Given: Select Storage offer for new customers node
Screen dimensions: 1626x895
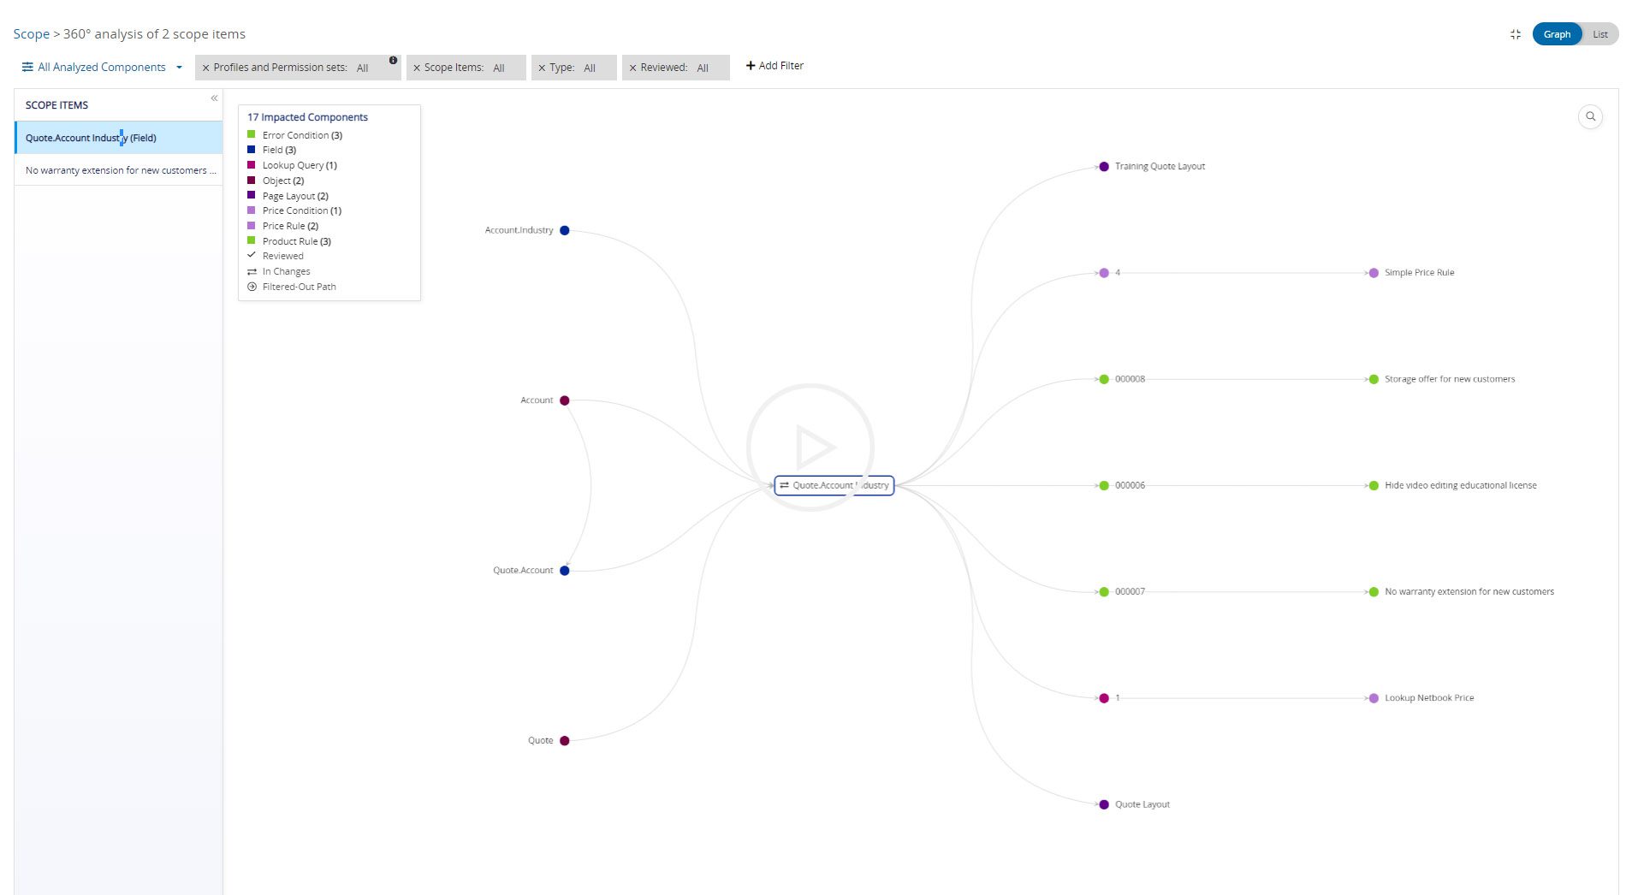Looking at the screenshot, I should 1374,379.
